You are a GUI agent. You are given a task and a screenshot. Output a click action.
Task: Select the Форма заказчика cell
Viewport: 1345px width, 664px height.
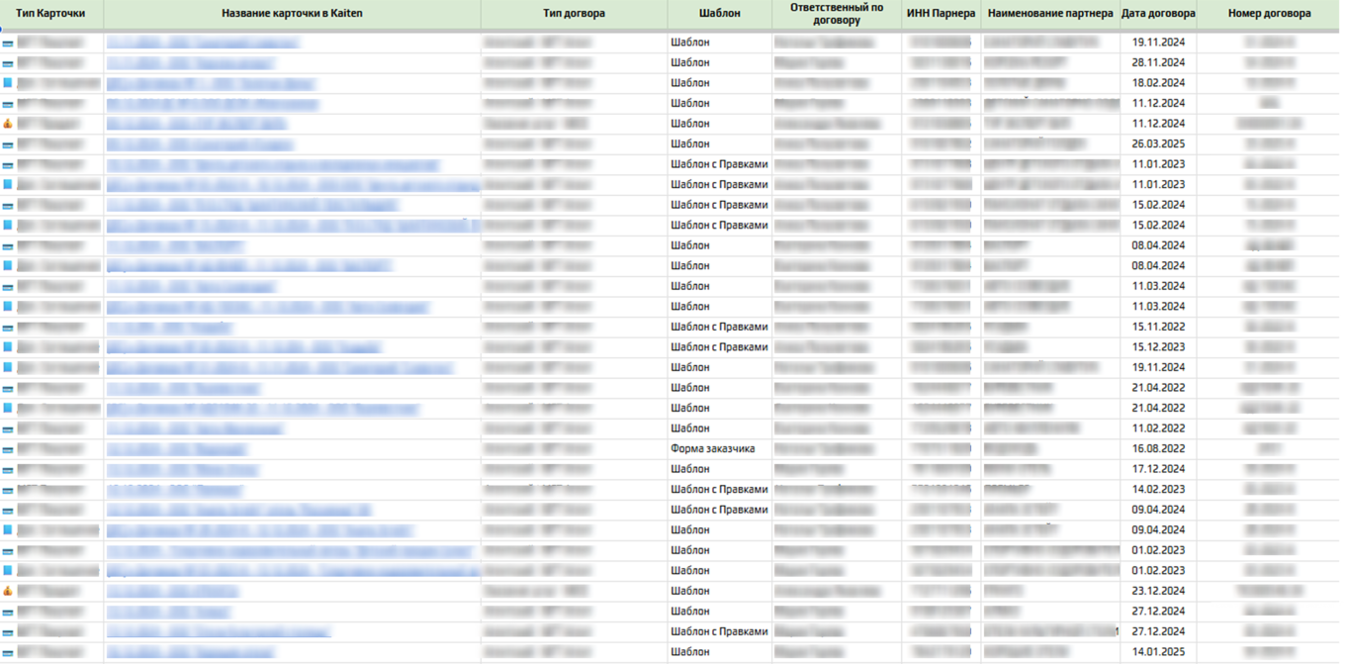tap(712, 448)
